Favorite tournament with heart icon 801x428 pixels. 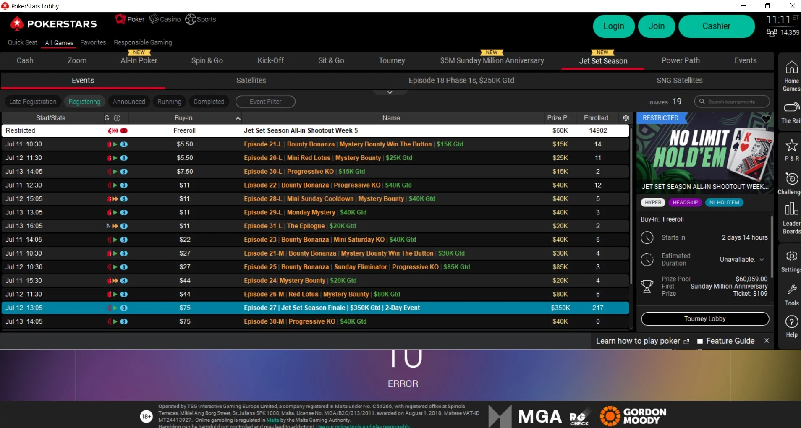766,119
